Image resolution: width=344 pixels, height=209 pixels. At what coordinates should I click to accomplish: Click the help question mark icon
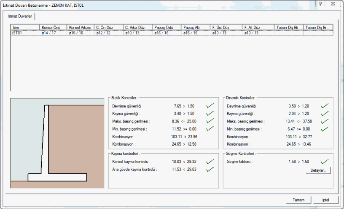(321, 4)
